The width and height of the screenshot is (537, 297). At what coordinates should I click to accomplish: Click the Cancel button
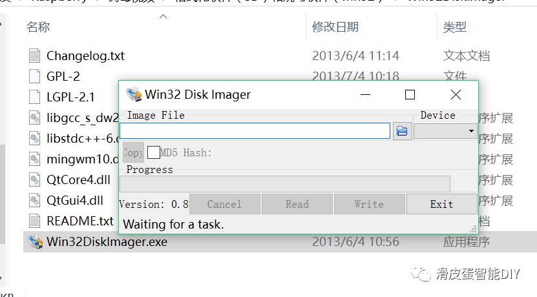click(224, 204)
